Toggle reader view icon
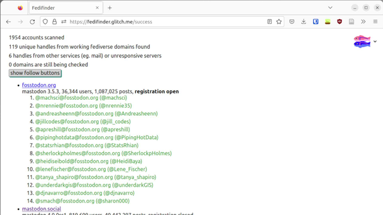The width and height of the screenshot is (383, 215). point(269,21)
